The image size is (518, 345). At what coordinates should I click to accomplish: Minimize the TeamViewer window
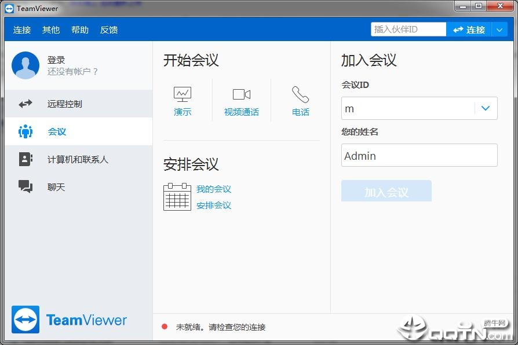coord(463,6)
